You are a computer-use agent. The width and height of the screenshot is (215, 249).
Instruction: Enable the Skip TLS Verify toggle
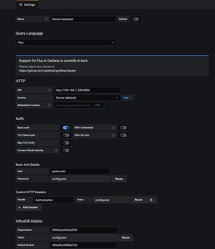66,143
